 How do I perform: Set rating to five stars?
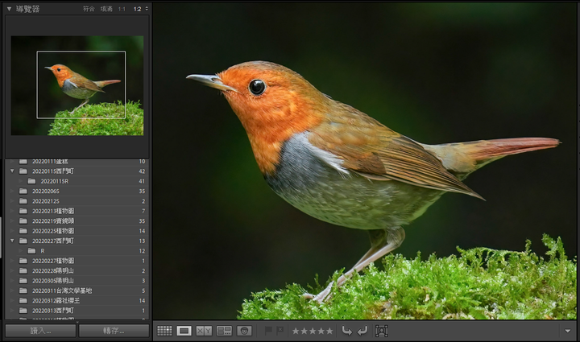pos(329,331)
